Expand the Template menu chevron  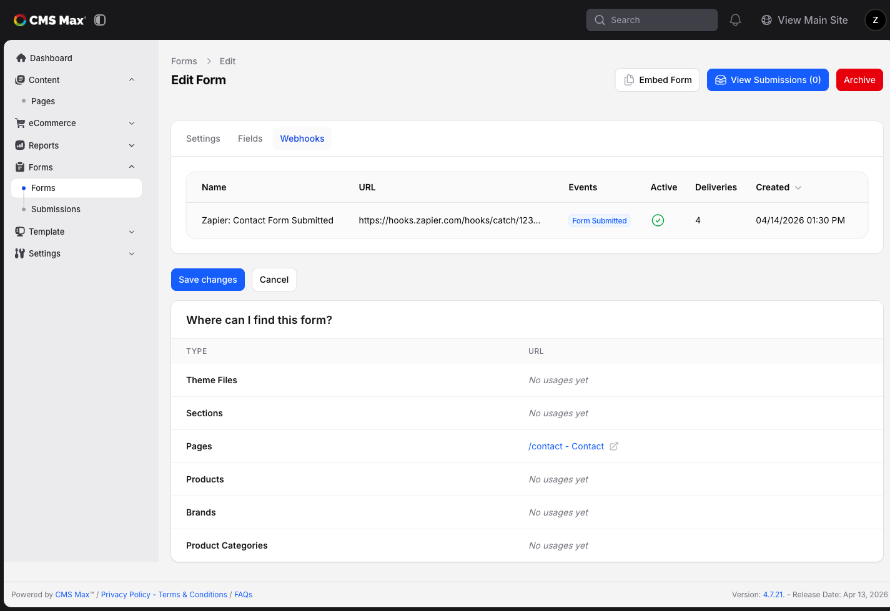(132, 232)
